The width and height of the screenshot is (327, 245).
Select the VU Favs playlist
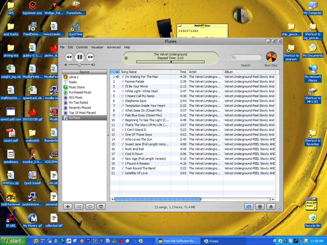[85, 118]
